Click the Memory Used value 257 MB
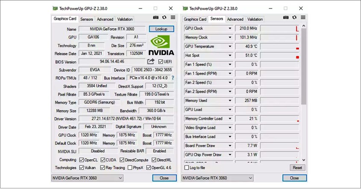This screenshot has width=361, height=189. pos(247,100)
